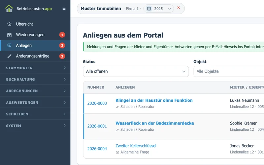Open Übersicht in the sidebar

pyautogui.click(x=35, y=24)
